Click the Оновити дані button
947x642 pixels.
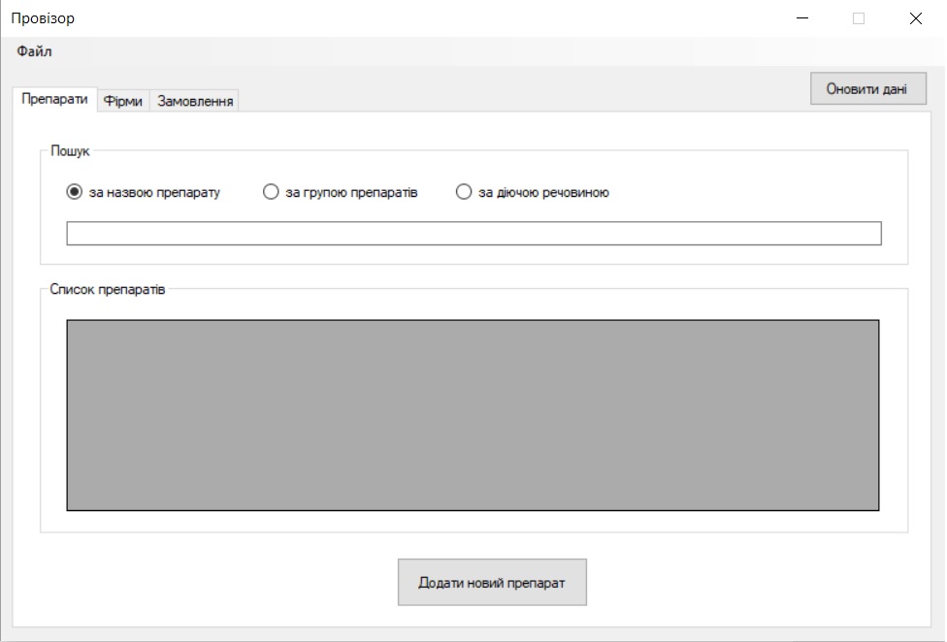point(867,88)
